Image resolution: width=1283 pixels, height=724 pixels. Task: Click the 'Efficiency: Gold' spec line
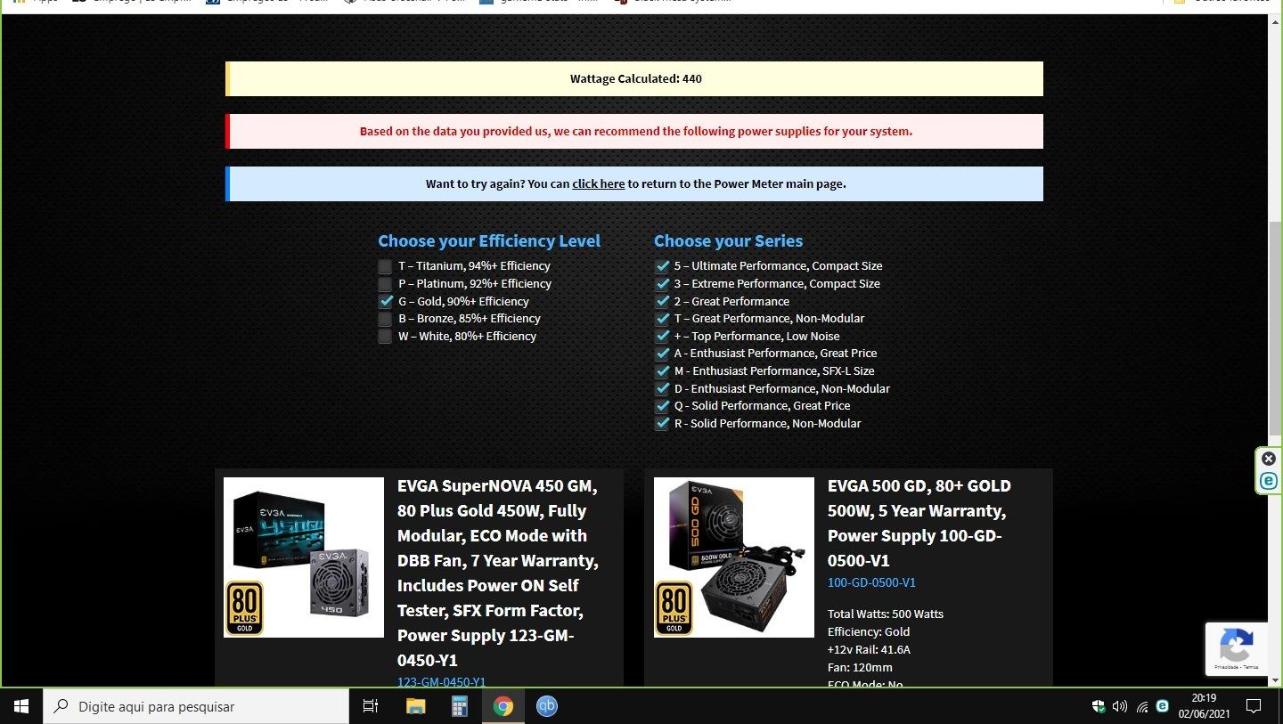click(869, 631)
